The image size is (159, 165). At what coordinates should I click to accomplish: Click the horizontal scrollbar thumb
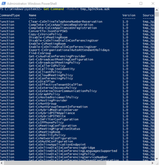pos(55,163)
